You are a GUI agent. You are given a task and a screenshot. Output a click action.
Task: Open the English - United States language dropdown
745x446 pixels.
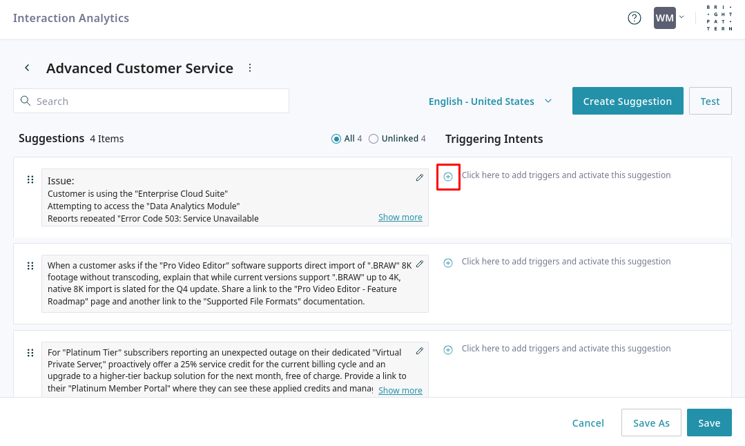click(490, 101)
